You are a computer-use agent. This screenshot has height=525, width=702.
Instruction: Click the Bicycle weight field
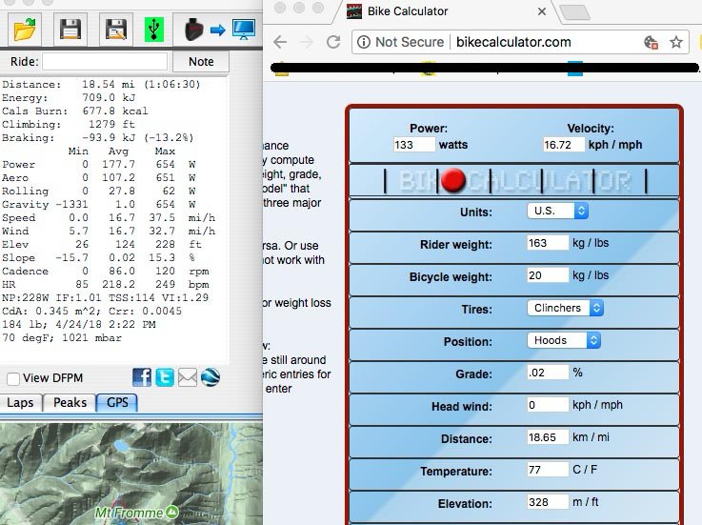tap(548, 275)
